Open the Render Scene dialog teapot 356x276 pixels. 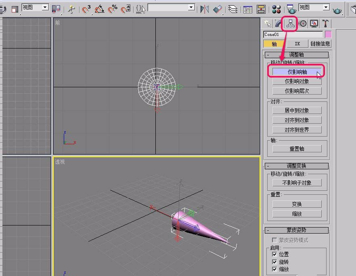(291, 9)
